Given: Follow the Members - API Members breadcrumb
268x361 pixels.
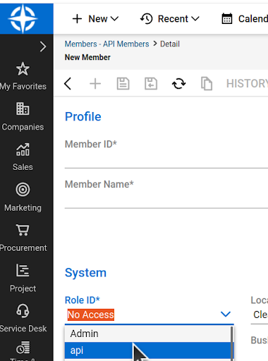Looking at the screenshot, I should [106, 44].
